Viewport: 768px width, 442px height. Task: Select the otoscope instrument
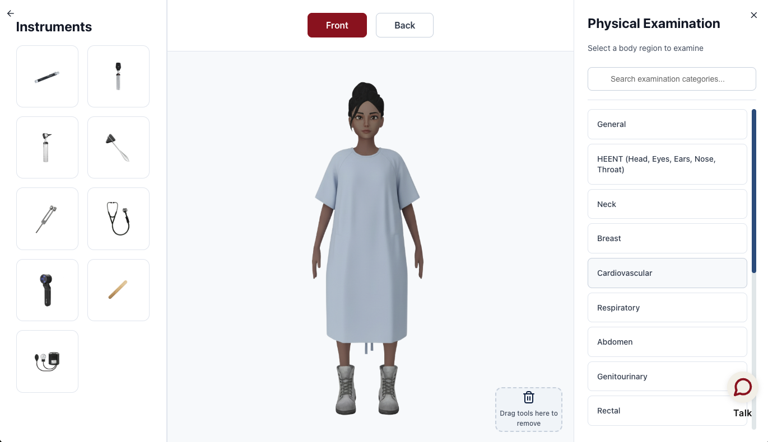click(x=47, y=147)
